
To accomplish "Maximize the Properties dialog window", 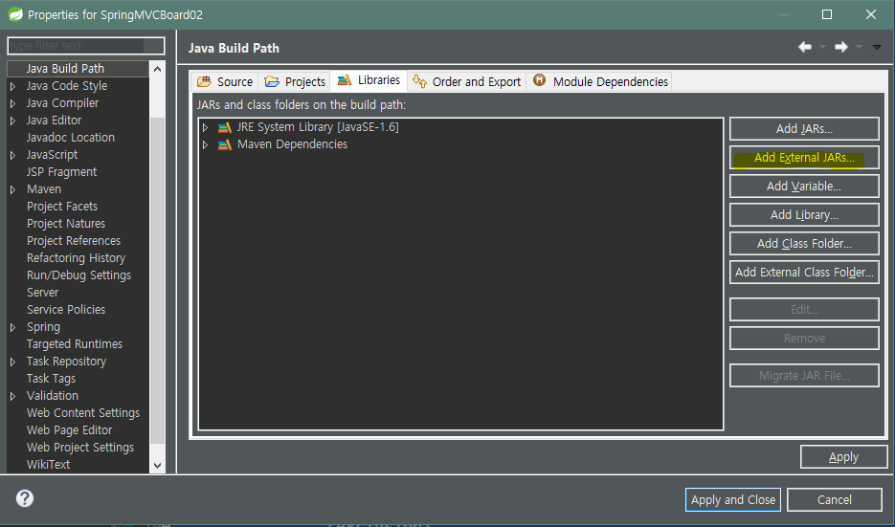I will click(826, 14).
